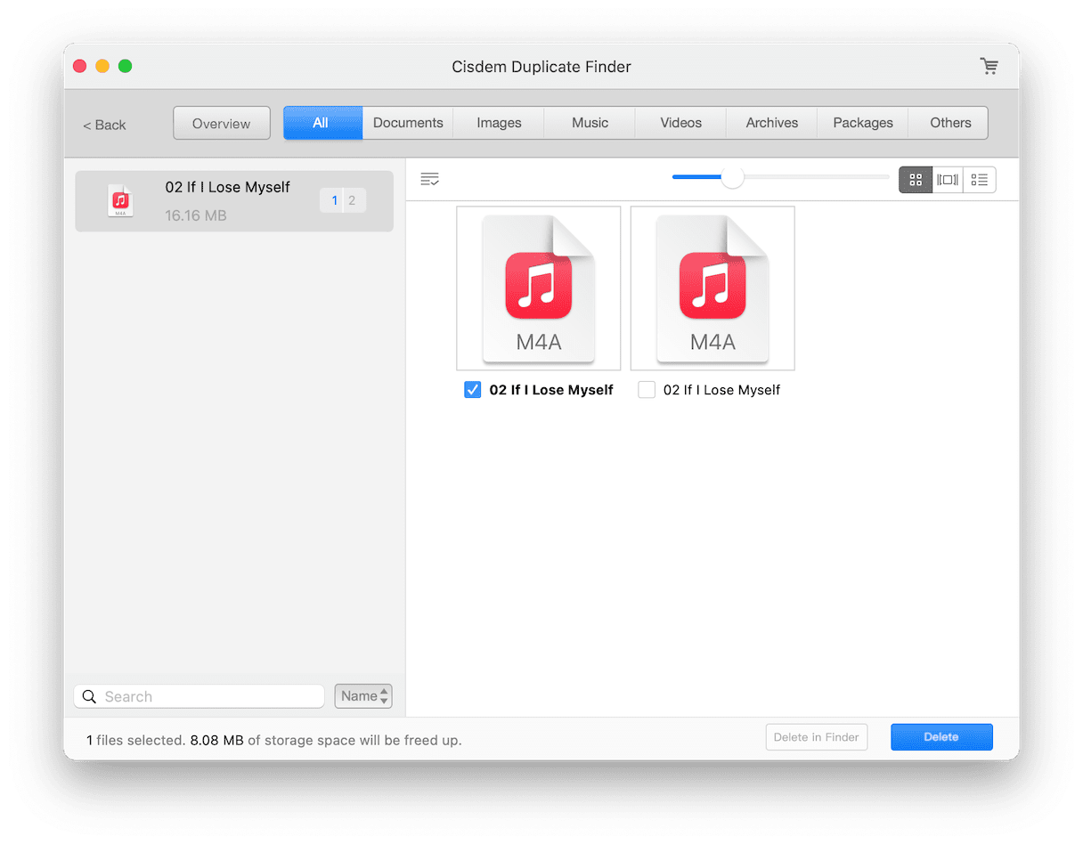Open the Name sort dropdown
The width and height of the screenshot is (1083, 844).
point(363,696)
